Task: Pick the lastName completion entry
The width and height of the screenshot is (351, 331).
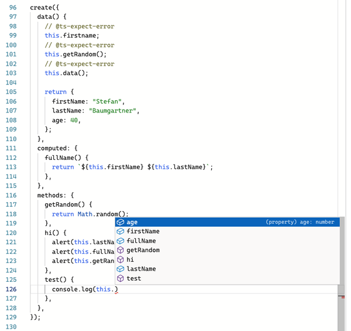Action: click(141, 269)
